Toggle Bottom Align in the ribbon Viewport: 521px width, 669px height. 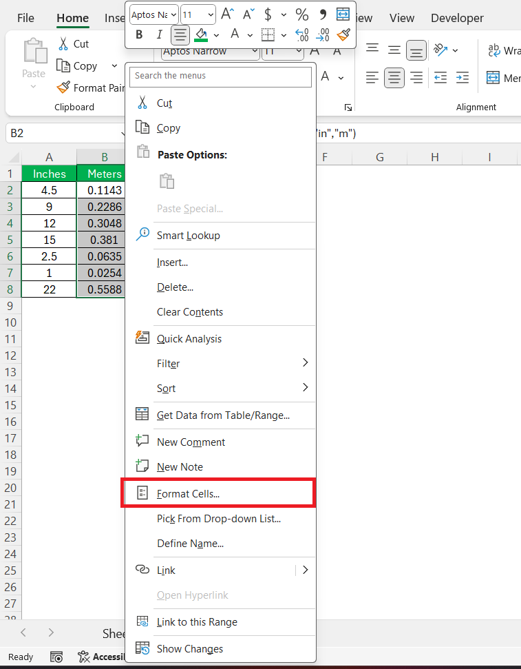pyautogui.click(x=416, y=50)
